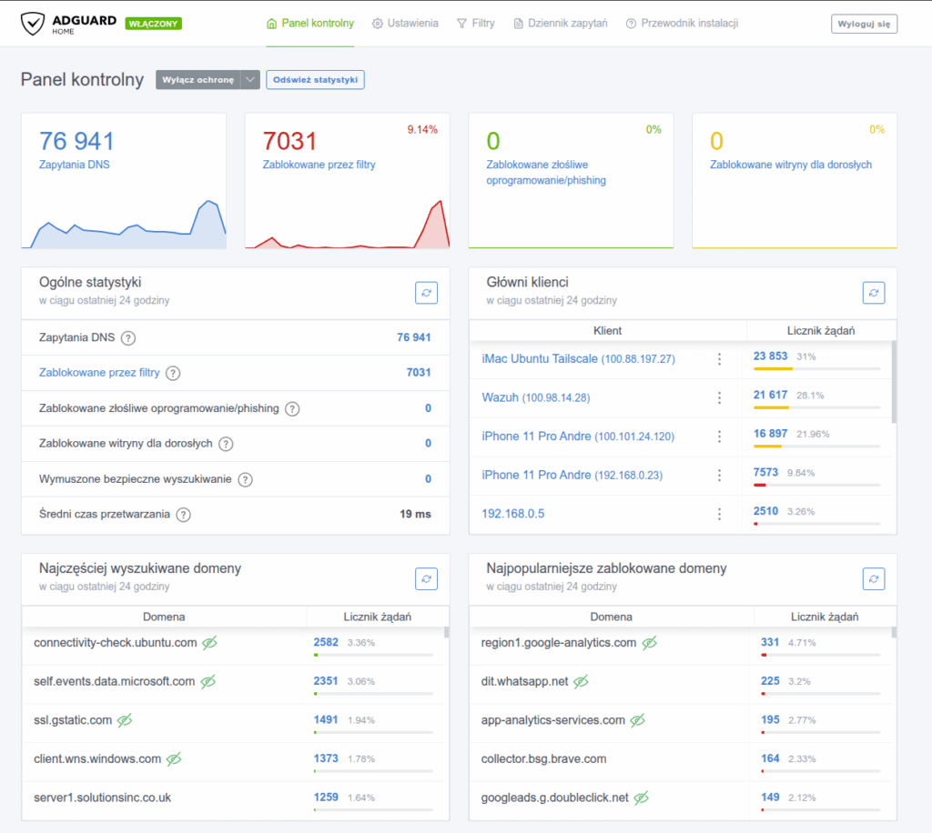
Task: Click tracker eye icon for googleads.g.doubleclick.net
Action: 642,798
